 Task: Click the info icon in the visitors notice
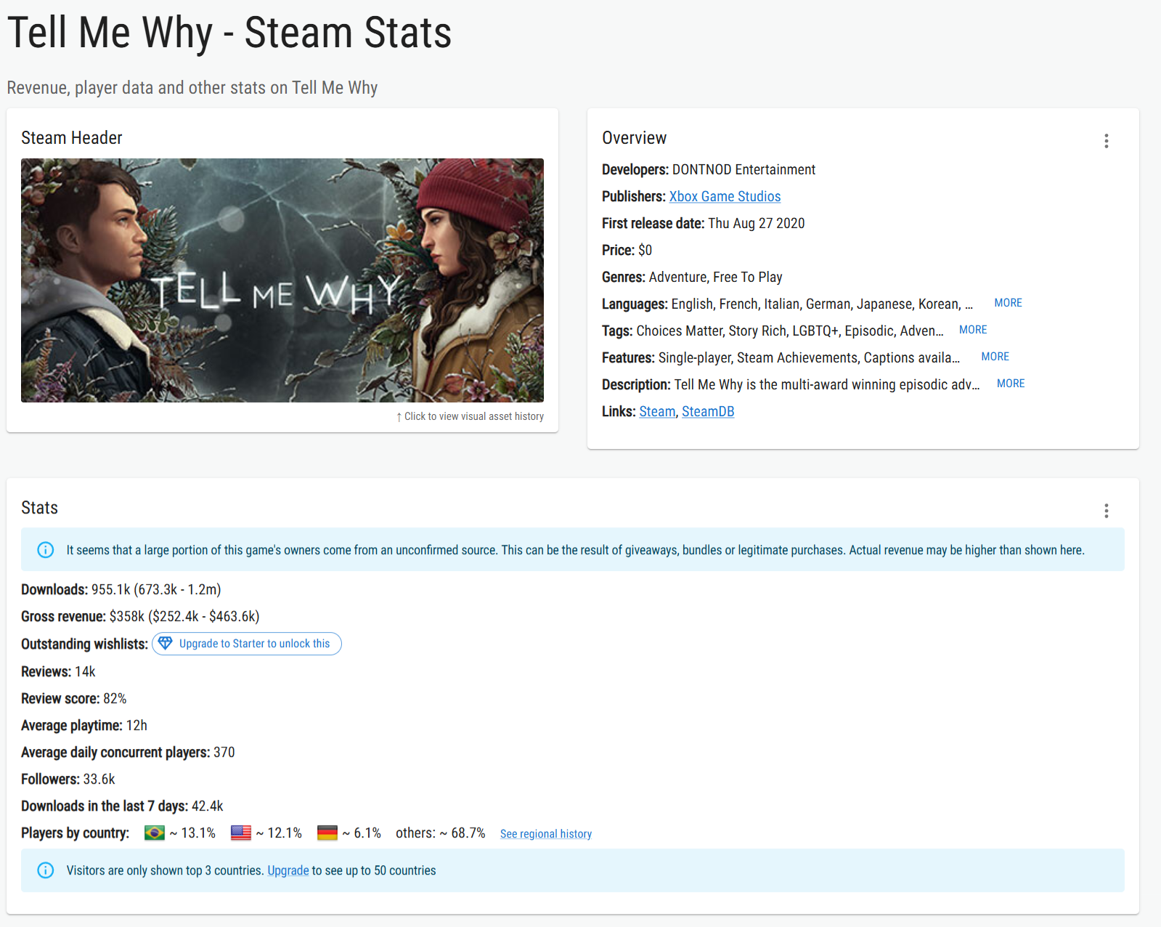pos(46,870)
